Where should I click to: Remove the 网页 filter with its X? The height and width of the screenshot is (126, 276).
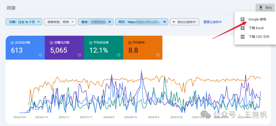(165, 22)
